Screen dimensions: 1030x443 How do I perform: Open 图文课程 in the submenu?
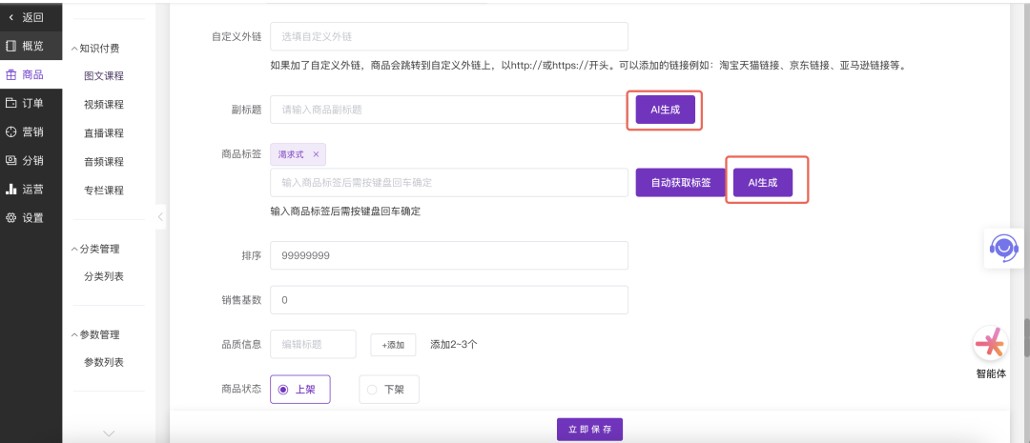[x=104, y=76]
